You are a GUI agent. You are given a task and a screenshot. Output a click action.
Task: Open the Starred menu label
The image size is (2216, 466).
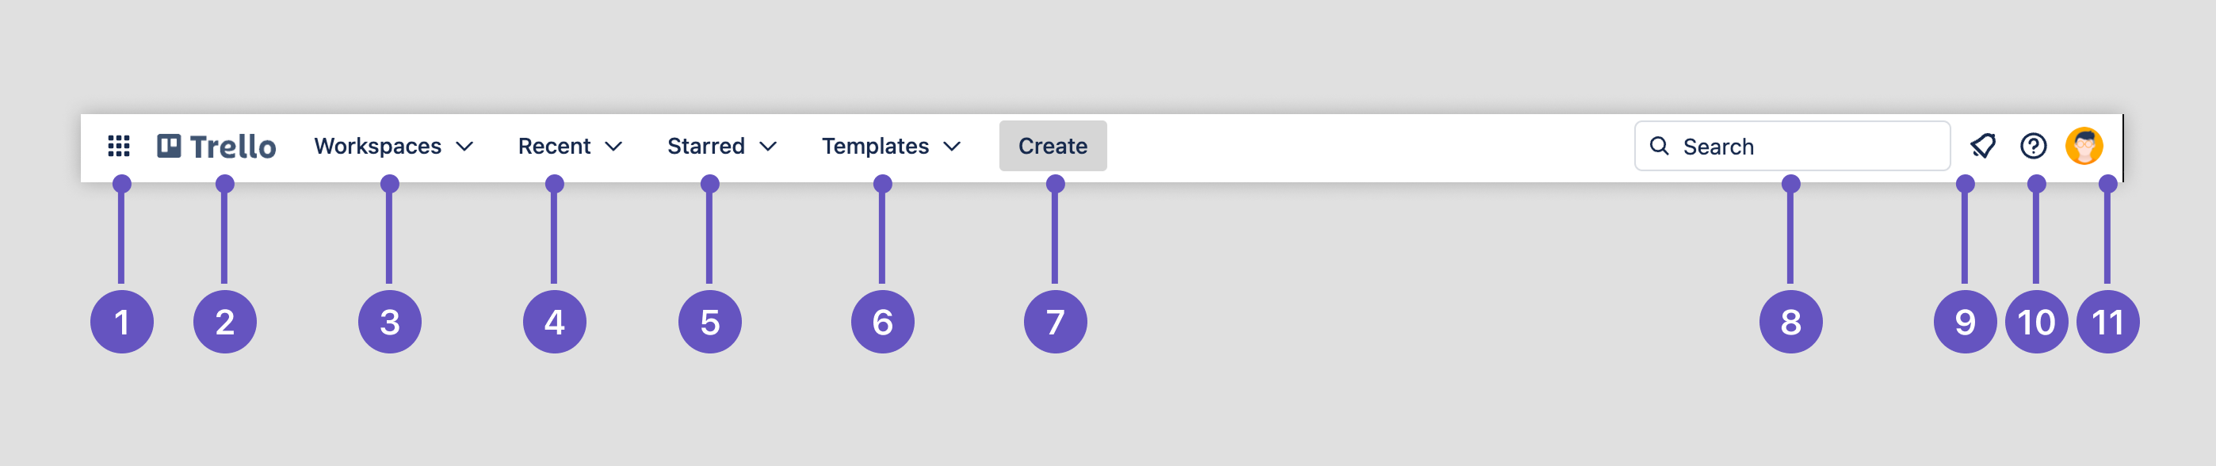click(x=706, y=146)
